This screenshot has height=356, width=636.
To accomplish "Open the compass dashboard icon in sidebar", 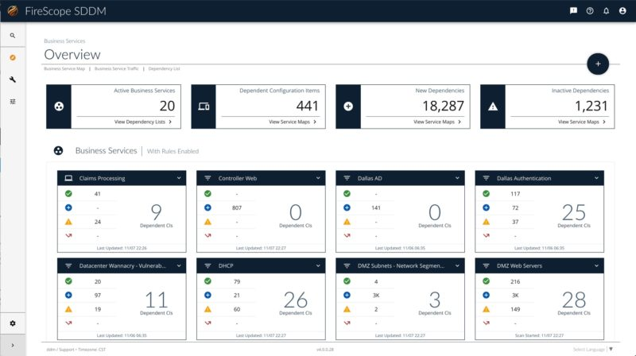I will pyautogui.click(x=13, y=57).
